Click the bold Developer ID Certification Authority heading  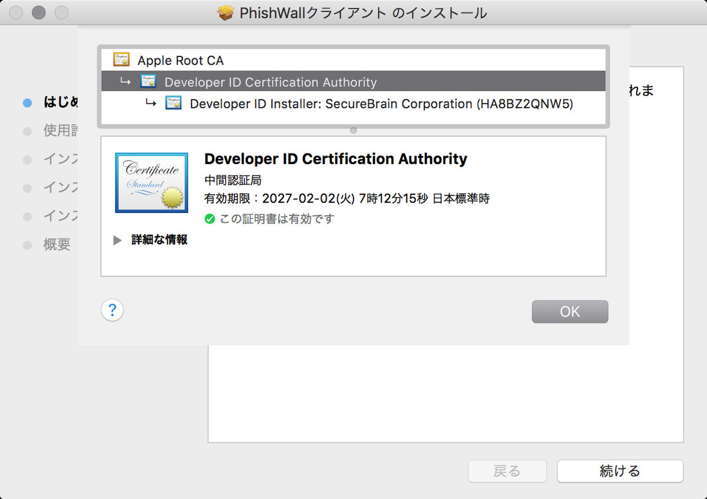(336, 159)
